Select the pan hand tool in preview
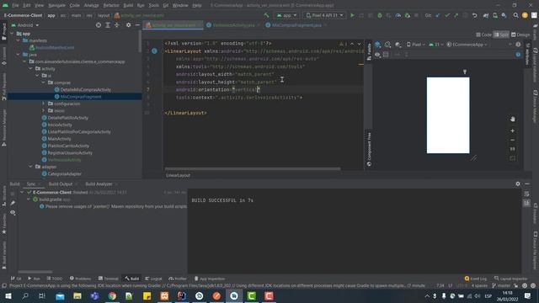 coord(513,119)
